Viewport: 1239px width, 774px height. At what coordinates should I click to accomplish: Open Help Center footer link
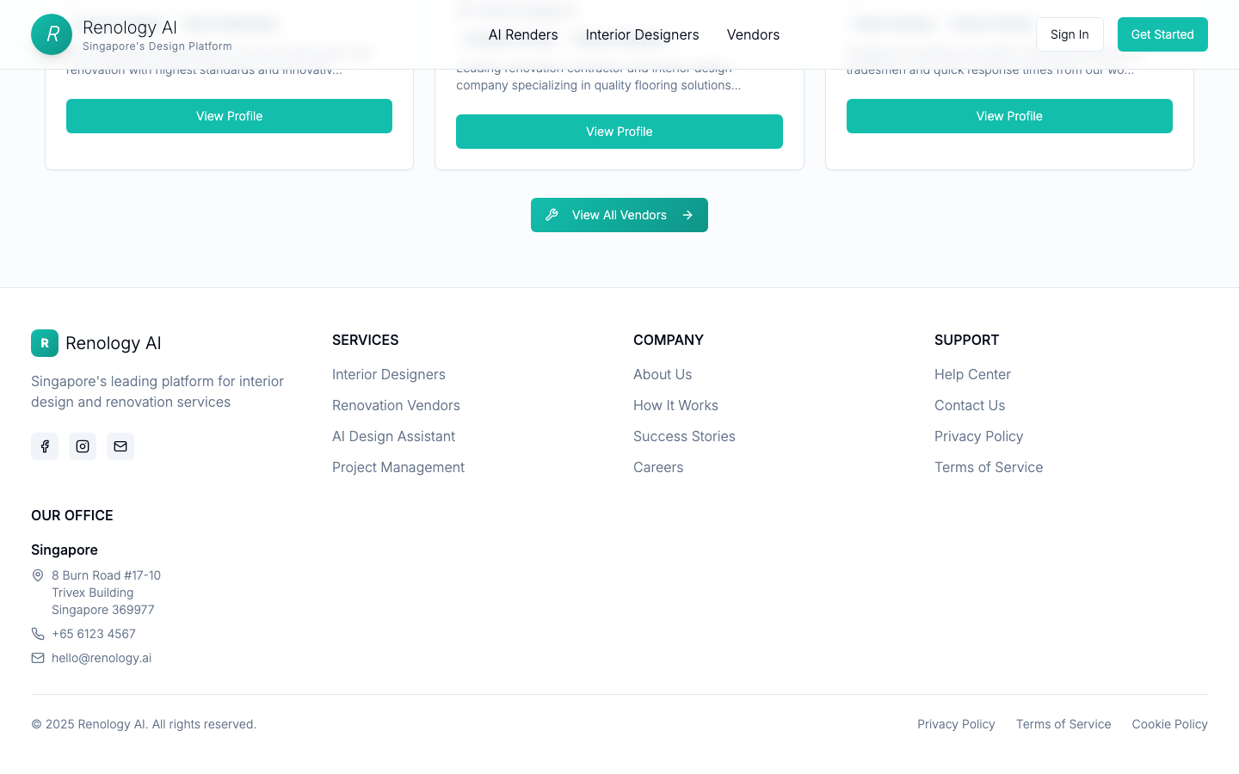click(972, 374)
